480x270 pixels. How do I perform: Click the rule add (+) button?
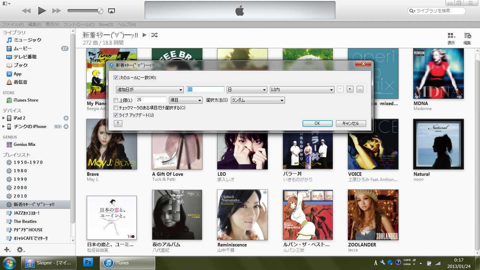(x=350, y=89)
